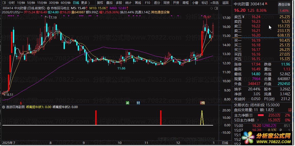Open the 通信设备 sector box

[284, 7]
